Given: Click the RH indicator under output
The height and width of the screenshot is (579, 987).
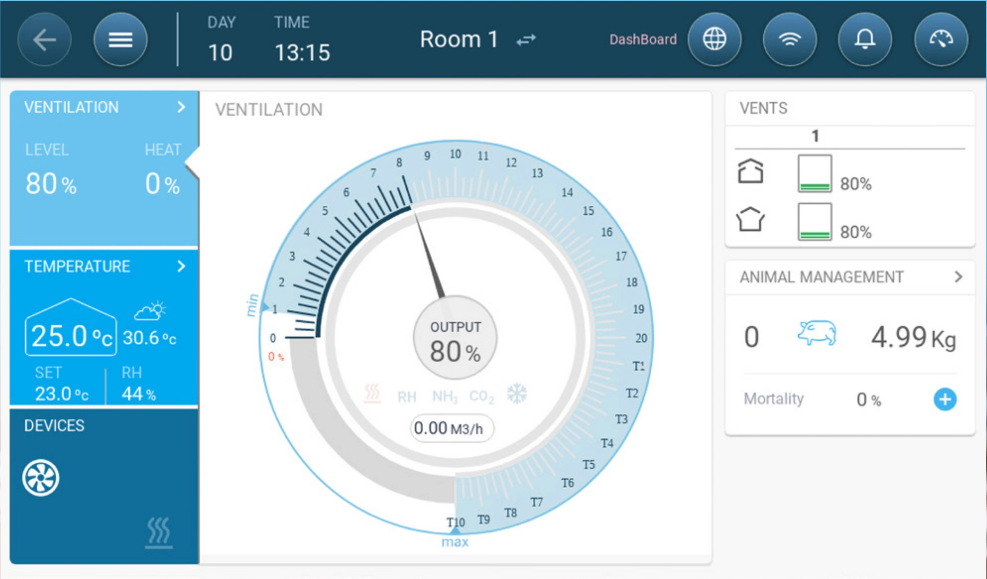Looking at the screenshot, I should click(x=407, y=397).
